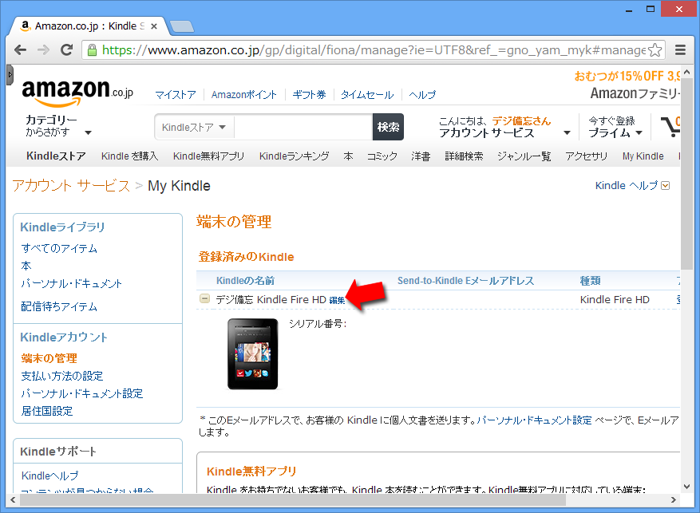
Task: Expand 今すぐ登録 プライム dropdown
Action: point(615,127)
